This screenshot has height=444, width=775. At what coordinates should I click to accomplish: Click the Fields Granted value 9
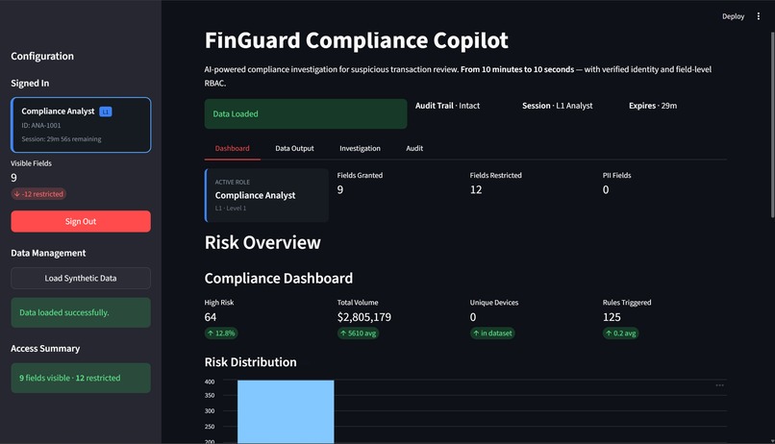pyautogui.click(x=340, y=189)
